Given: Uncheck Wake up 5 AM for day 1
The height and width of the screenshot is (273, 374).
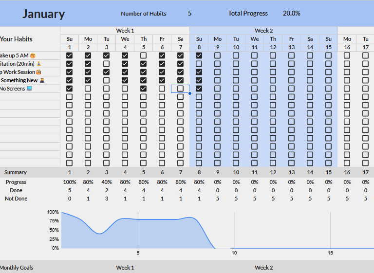Looking at the screenshot, I should (x=70, y=55).
